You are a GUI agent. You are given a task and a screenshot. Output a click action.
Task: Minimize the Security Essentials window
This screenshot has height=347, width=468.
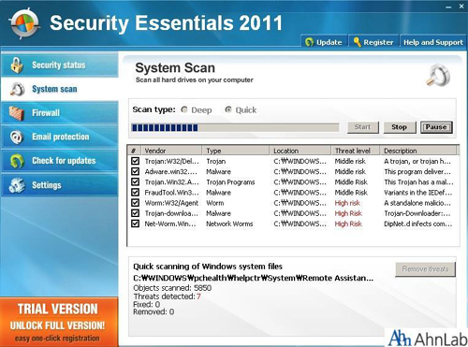coord(448,7)
